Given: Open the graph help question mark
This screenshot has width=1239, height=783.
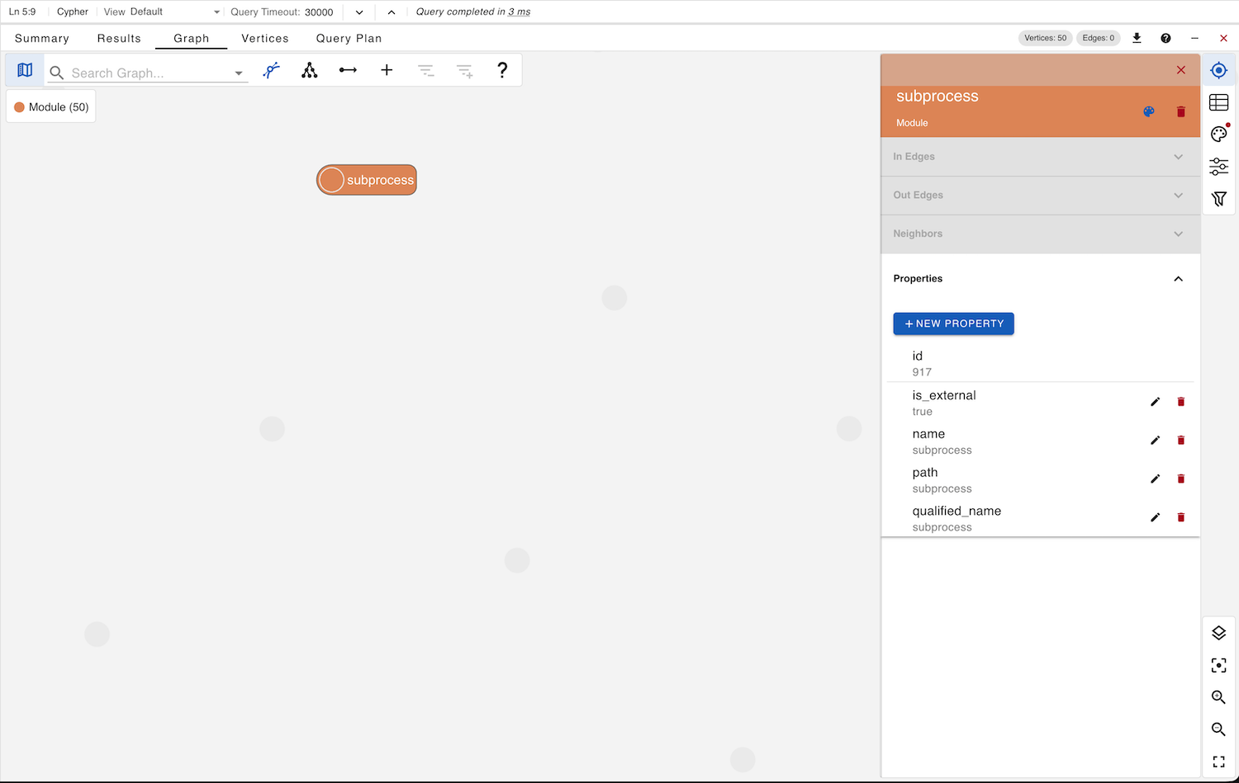Looking at the screenshot, I should pyautogui.click(x=502, y=71).
